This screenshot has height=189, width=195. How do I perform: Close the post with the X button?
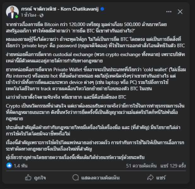click(180, 12)
